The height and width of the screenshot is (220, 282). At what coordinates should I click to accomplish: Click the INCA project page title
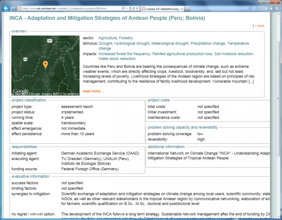click(x=107, y=18)
